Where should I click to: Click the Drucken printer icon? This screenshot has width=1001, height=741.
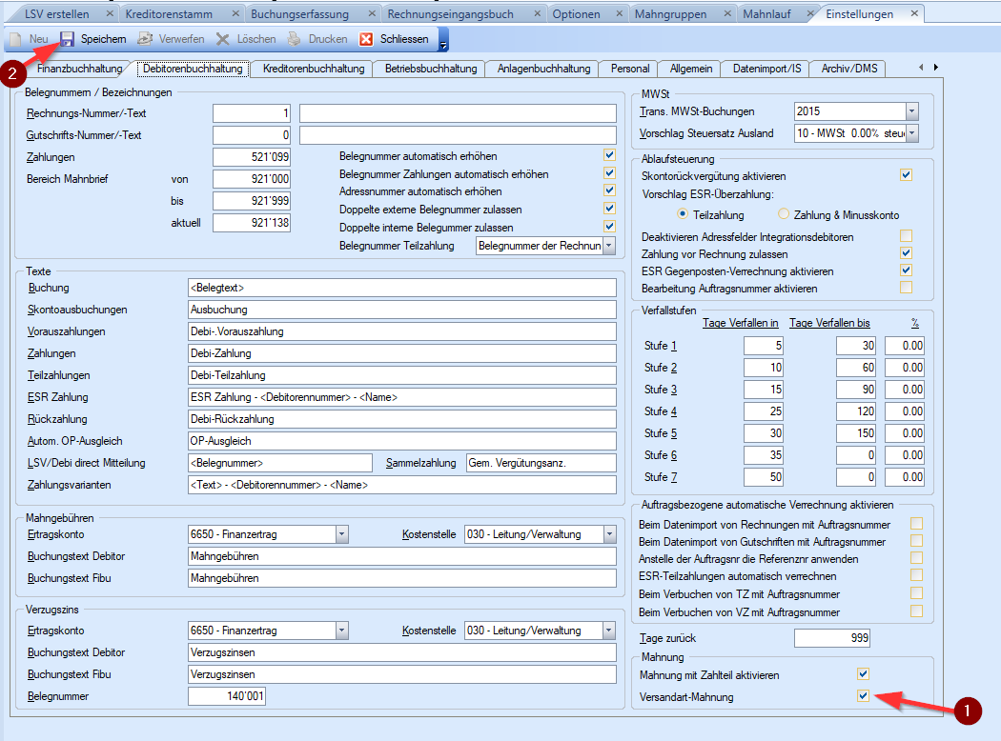point(295,39)
